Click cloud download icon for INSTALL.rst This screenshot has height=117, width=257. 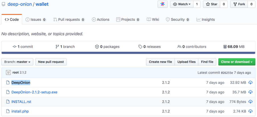click(250, 102)
